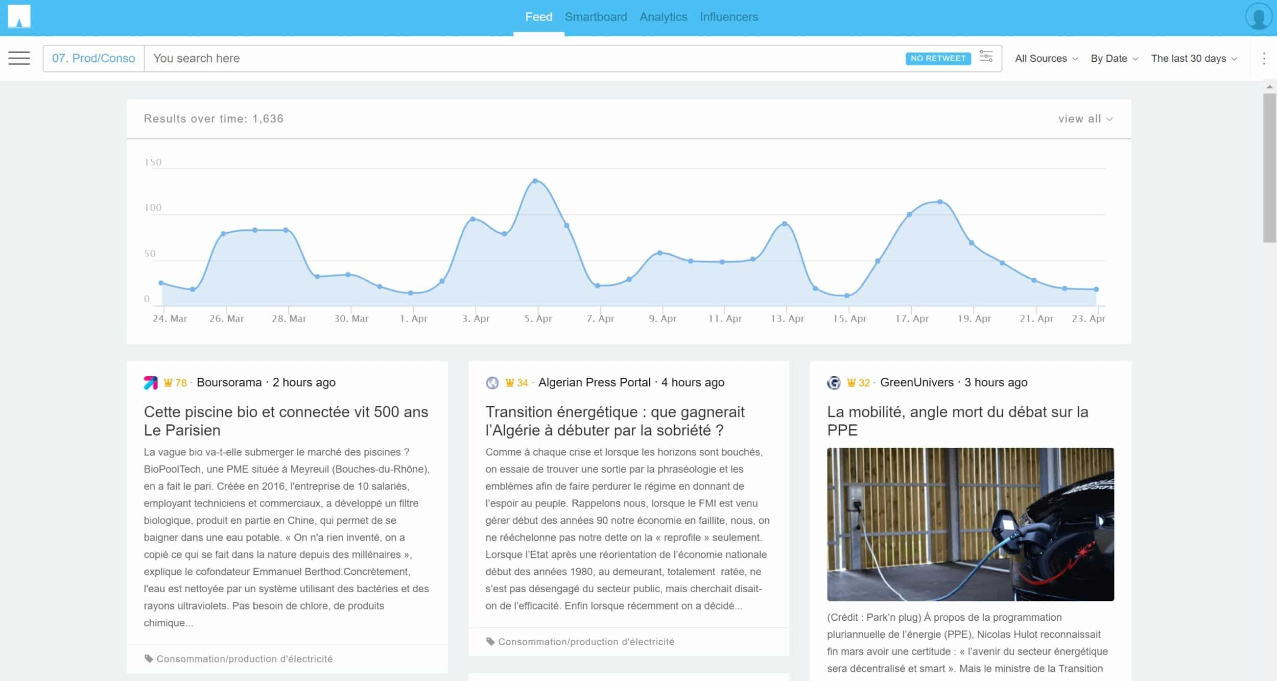
Task: Click the GreenUnivers source logo icon
Action: tap(834, 382)
